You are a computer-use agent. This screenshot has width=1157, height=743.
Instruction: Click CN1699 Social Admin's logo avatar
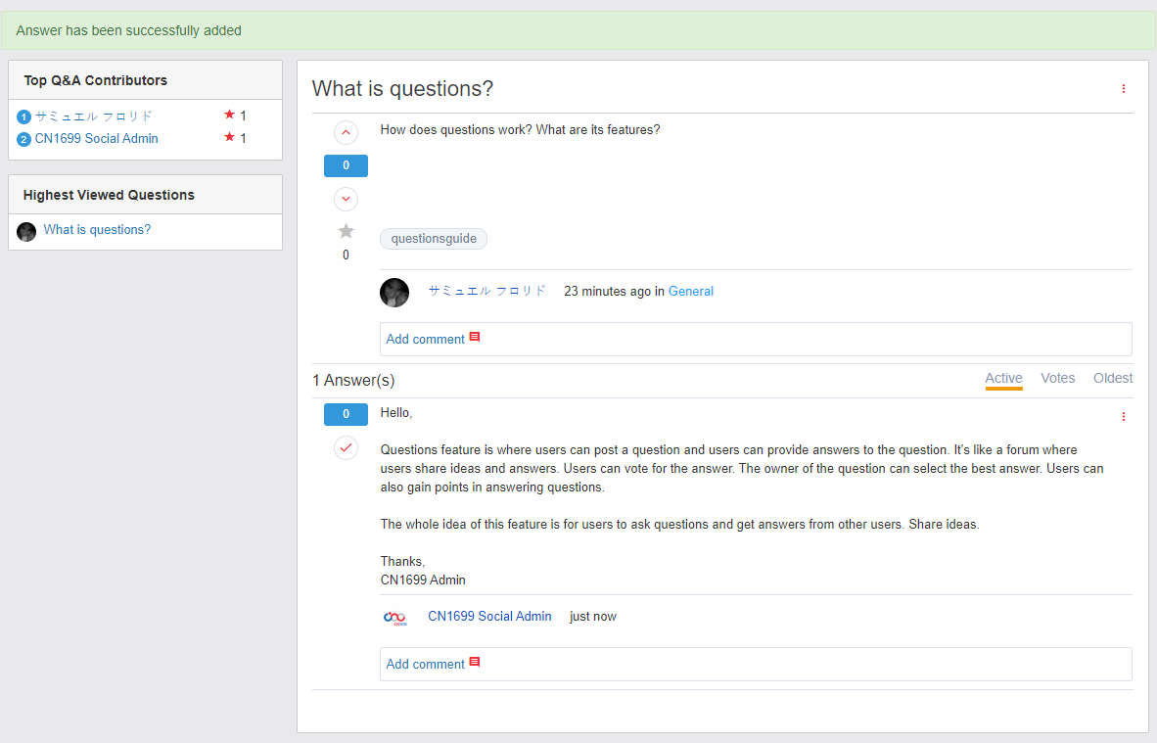tap(394, 617)
